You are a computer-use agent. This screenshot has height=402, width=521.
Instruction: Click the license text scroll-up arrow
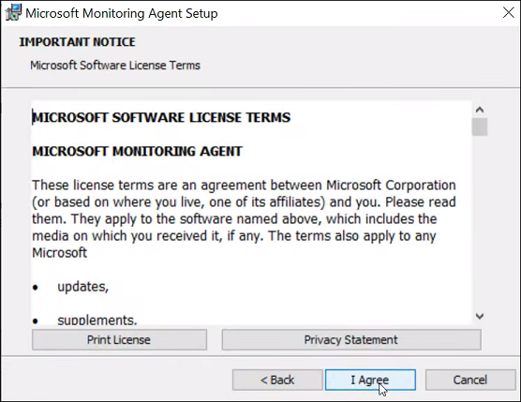480,110
